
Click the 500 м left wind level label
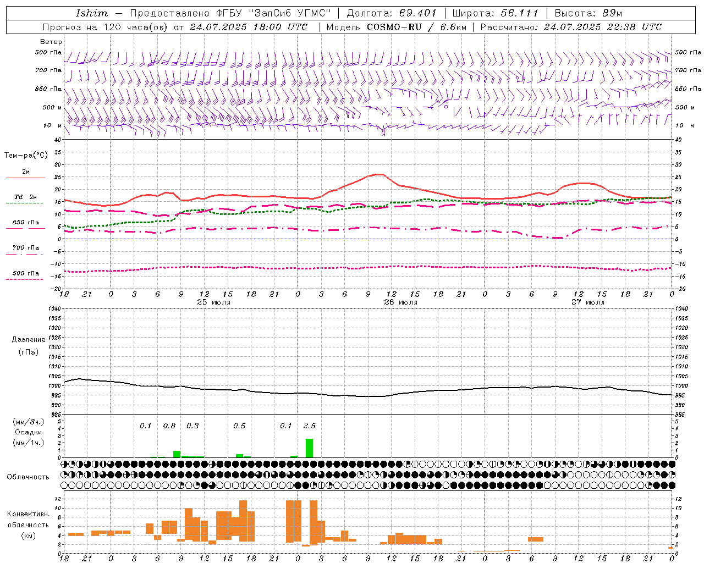coord(52,107)
